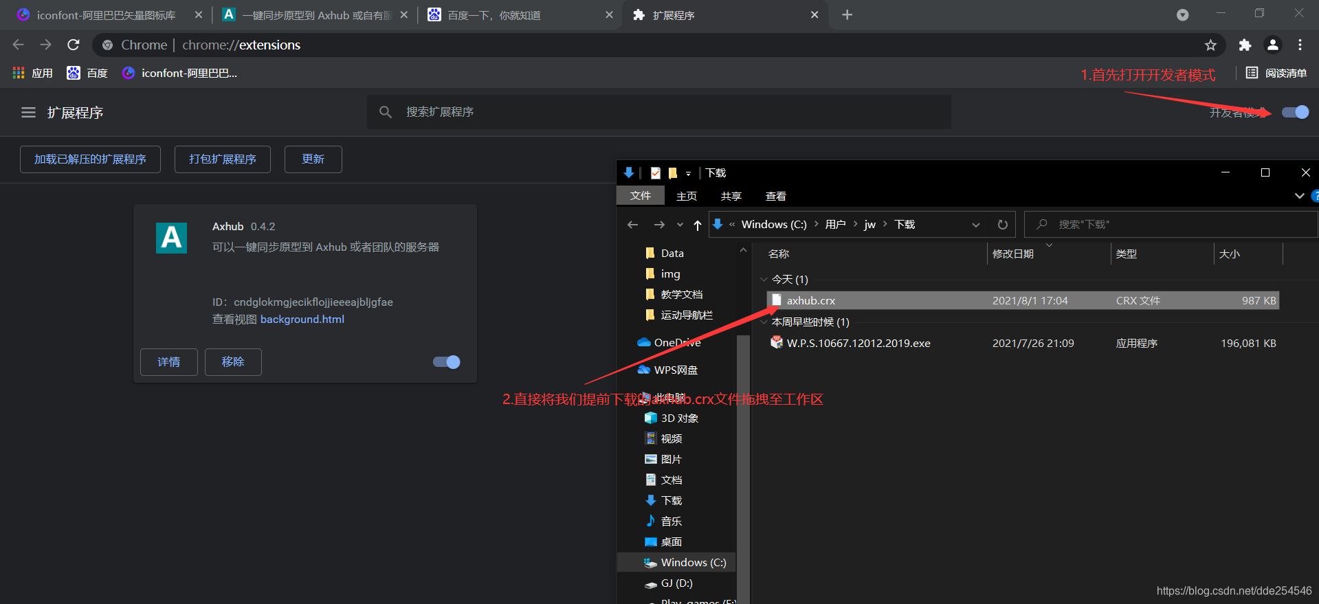Open Data folder in navigation pane
1319x604 pixels.
pos(665,254)
